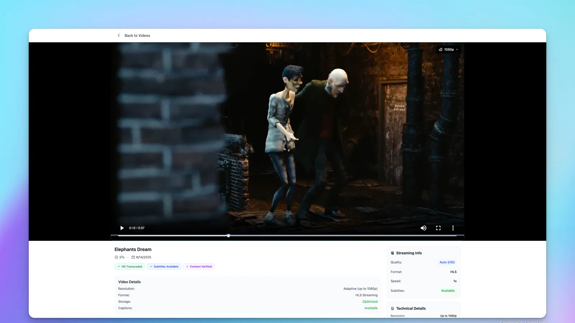Click the Available subtitles value in Streaming Info
575x323 pixels.
(x=448, y=291)
